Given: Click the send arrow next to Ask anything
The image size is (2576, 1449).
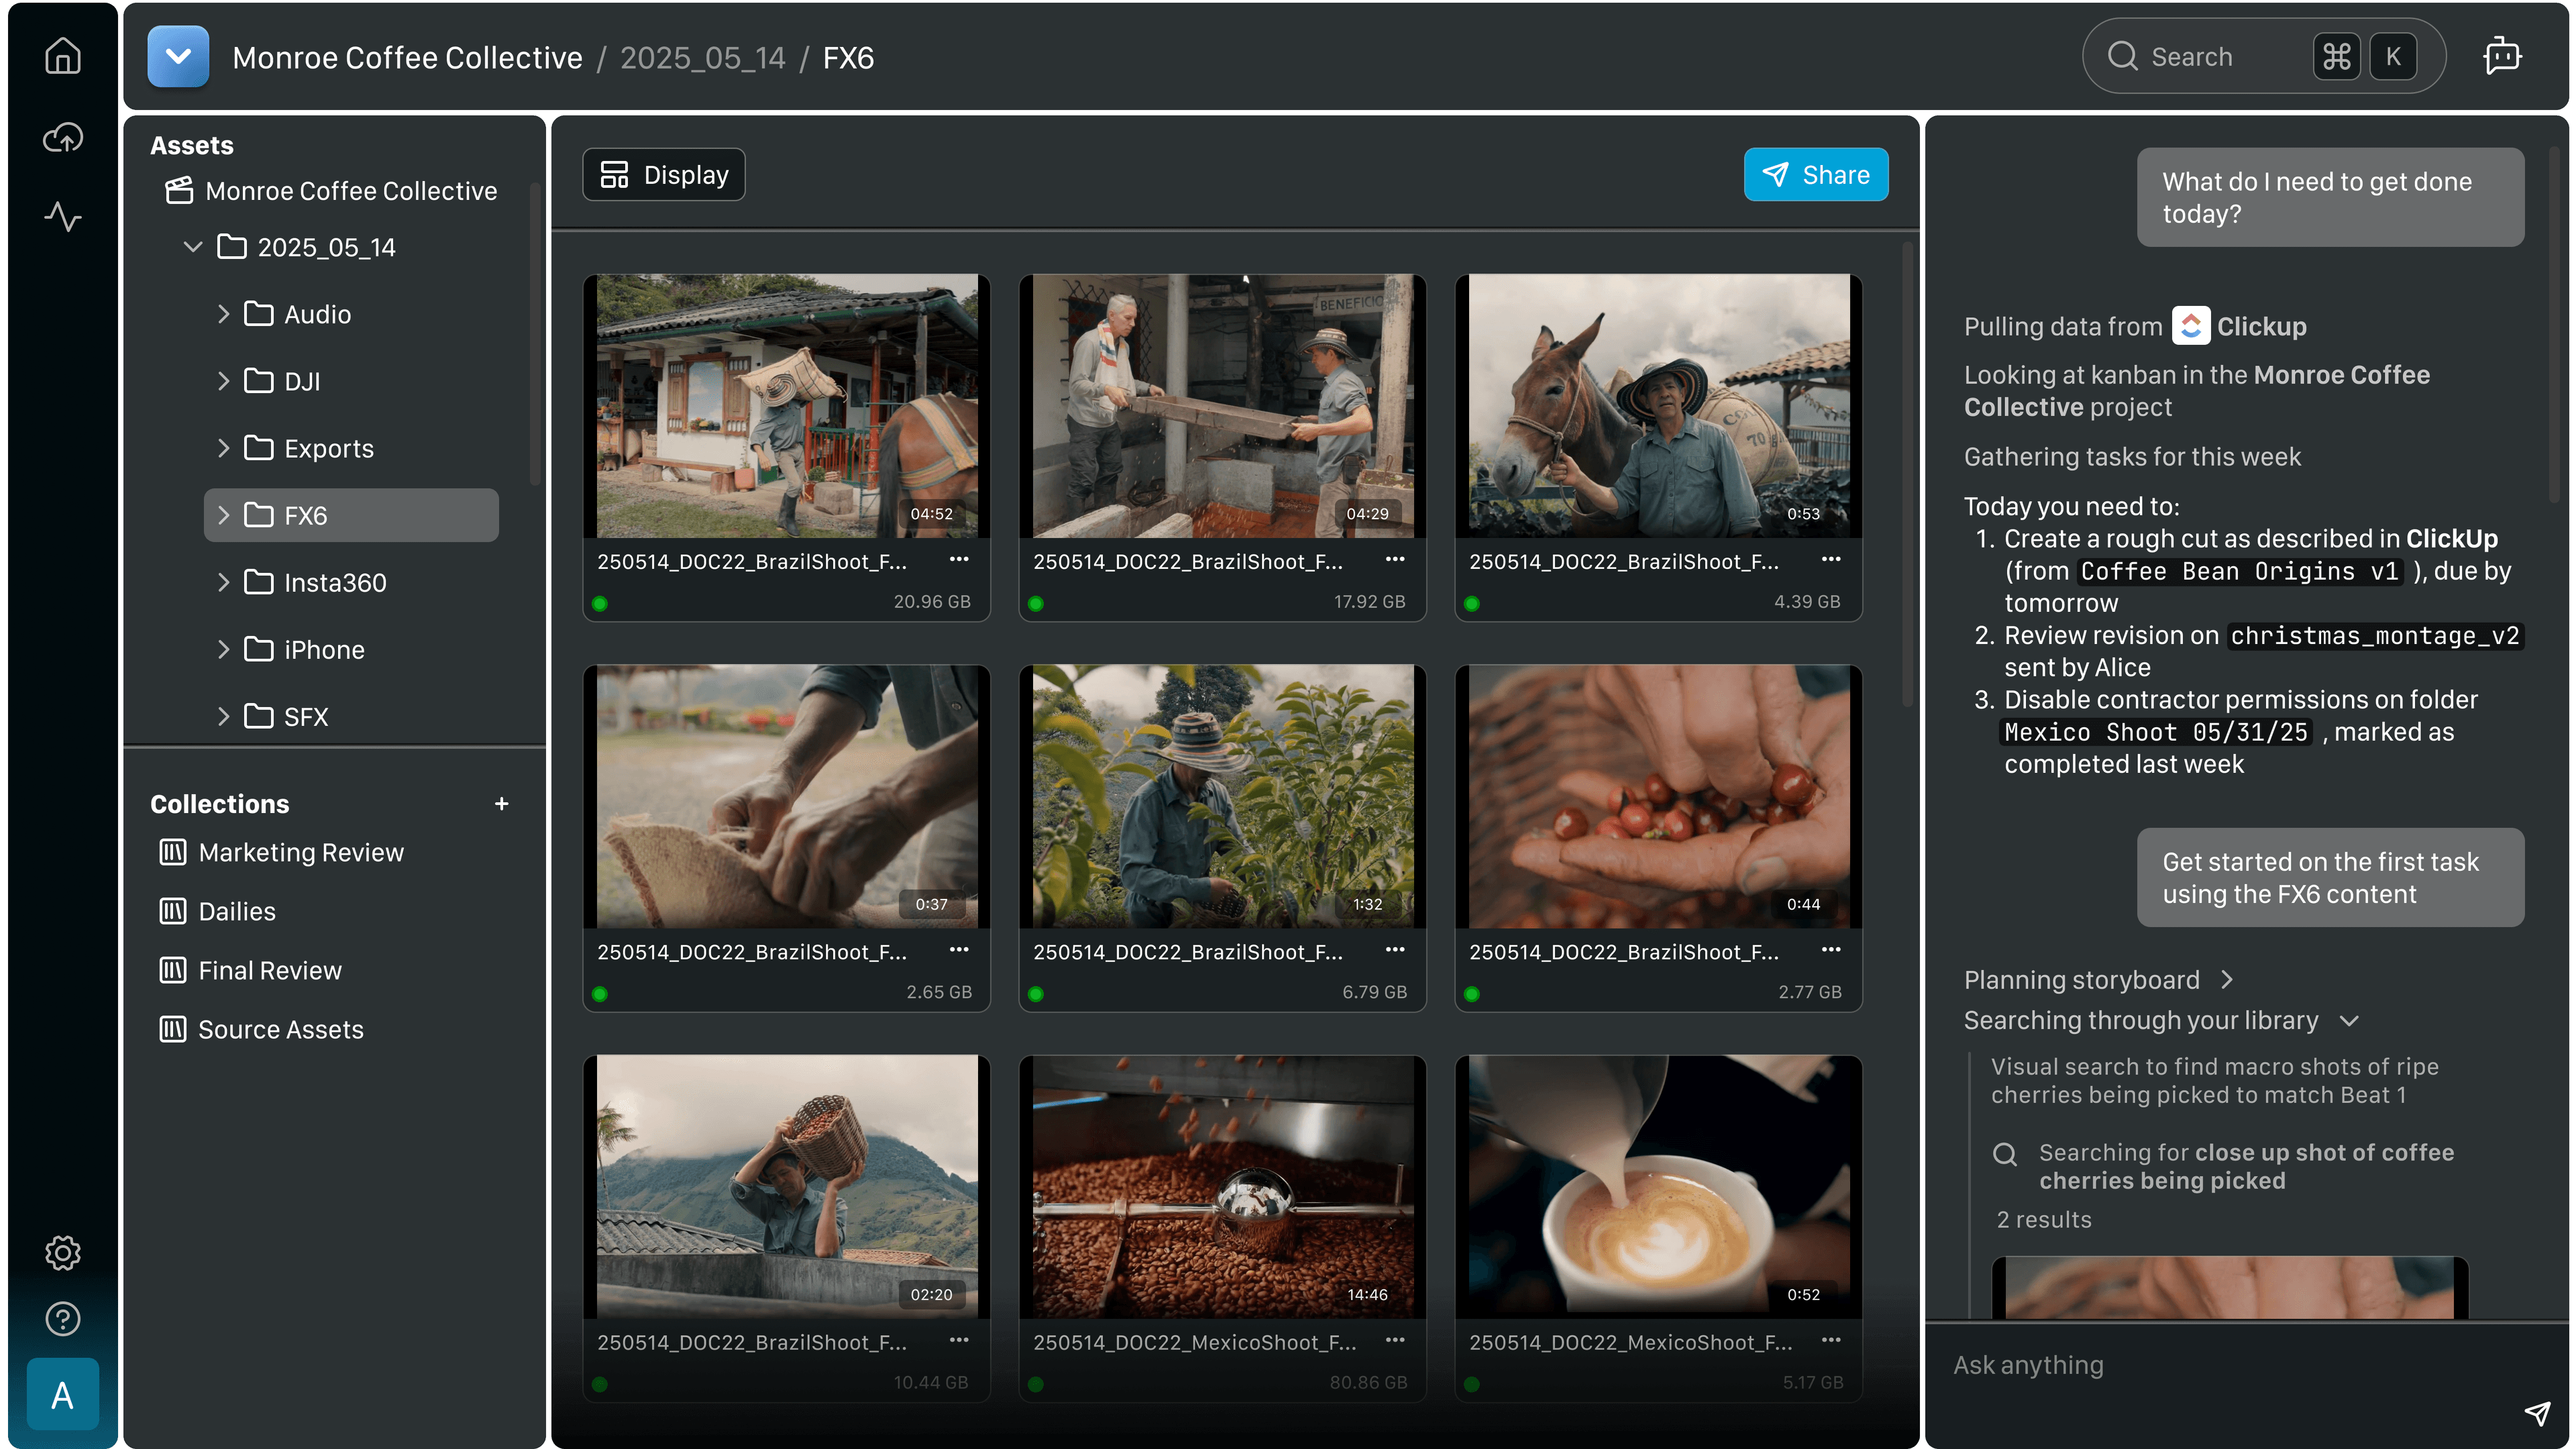Looking at the screenshot, I should click(2537, 1414).
